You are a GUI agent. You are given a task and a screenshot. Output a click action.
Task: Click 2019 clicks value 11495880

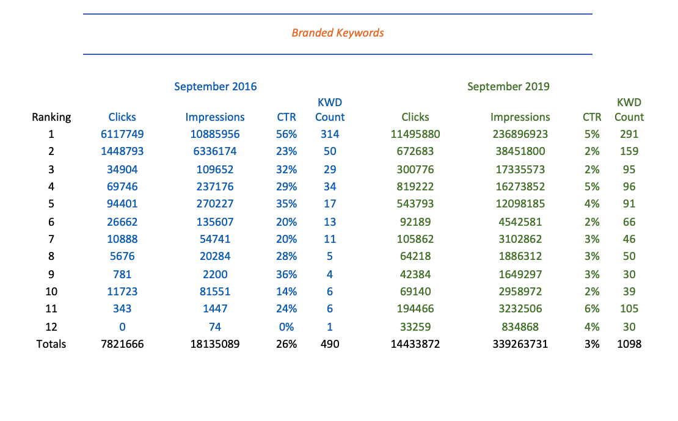point(415,134)
